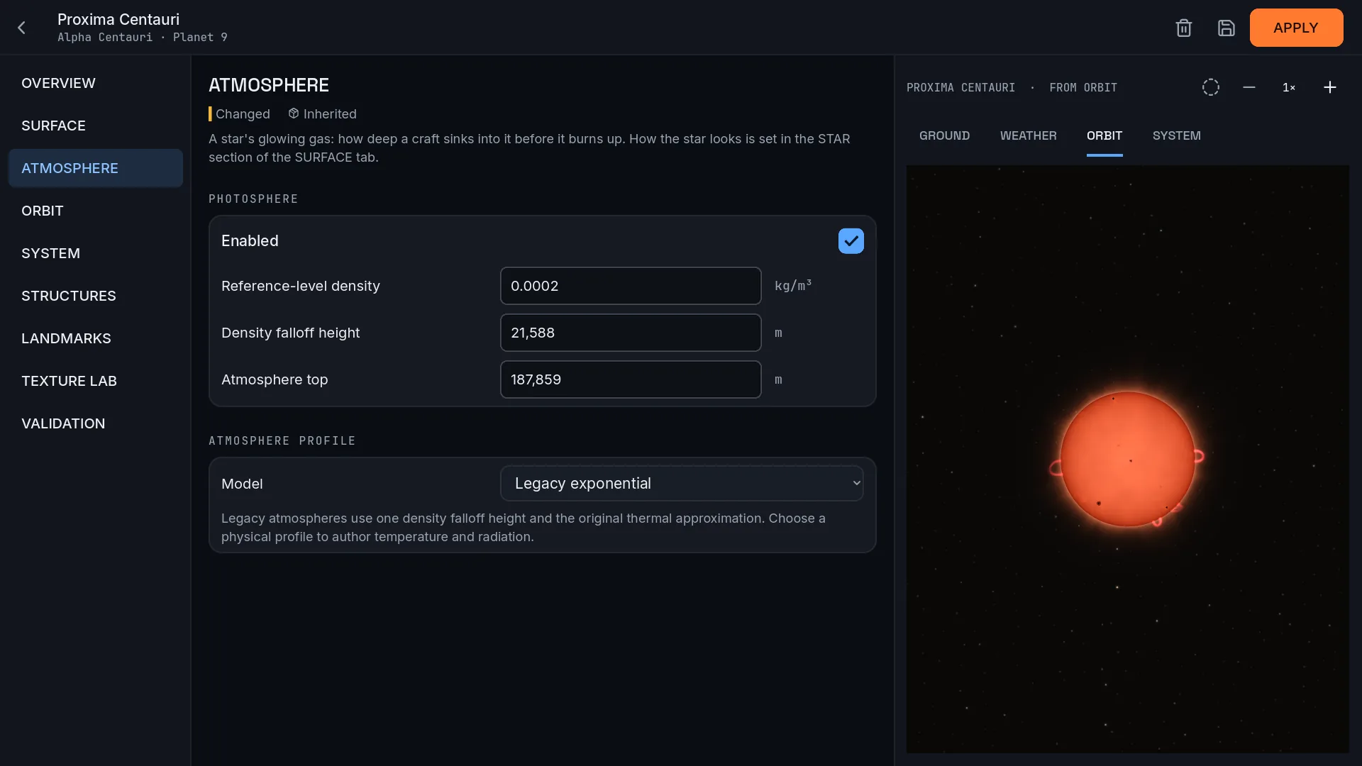Select ATMOSPHERE in the sidebar

tap(95, 168)
